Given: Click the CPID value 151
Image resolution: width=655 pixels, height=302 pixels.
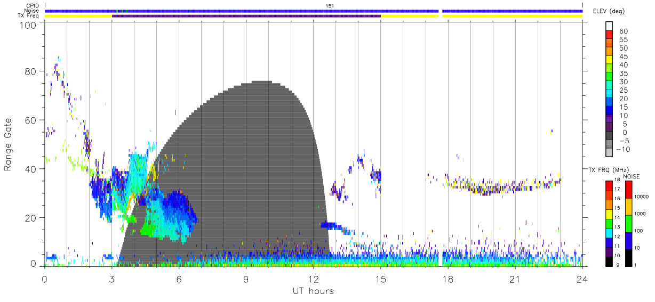Looking at the screenshot, I should (330, 6).
